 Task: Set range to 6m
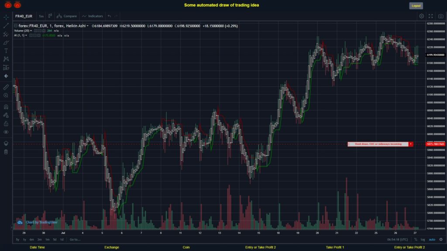(x=31, y=240)
